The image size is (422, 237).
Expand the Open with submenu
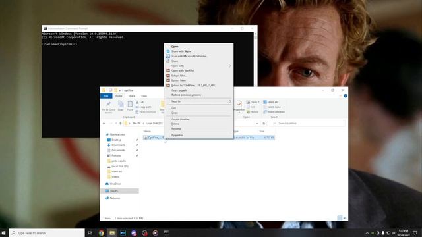coord(199,66)
